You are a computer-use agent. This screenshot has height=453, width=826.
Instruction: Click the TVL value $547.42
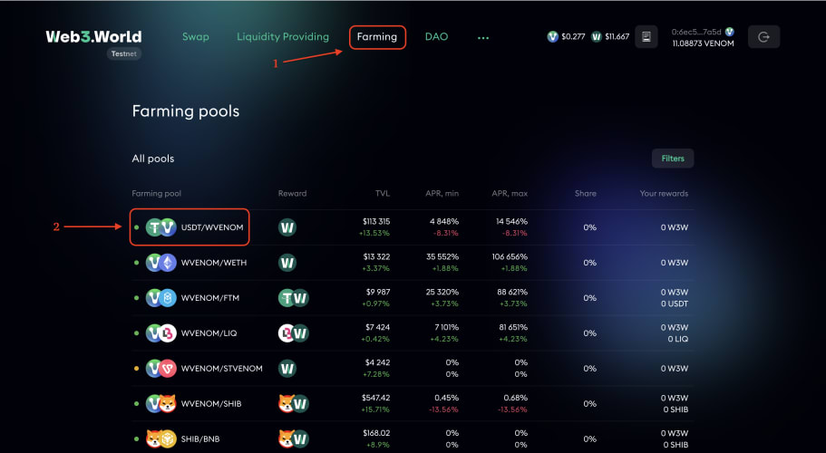click(x=375, y=398)
